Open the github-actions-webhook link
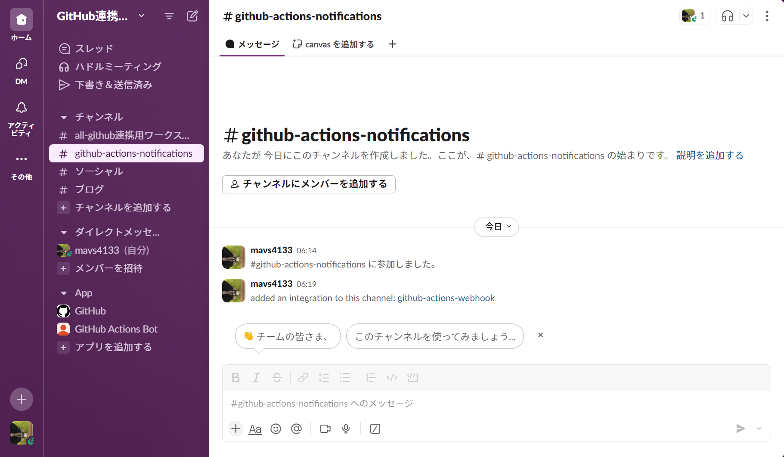Screen dimensions: 784x457 point(446,298)
